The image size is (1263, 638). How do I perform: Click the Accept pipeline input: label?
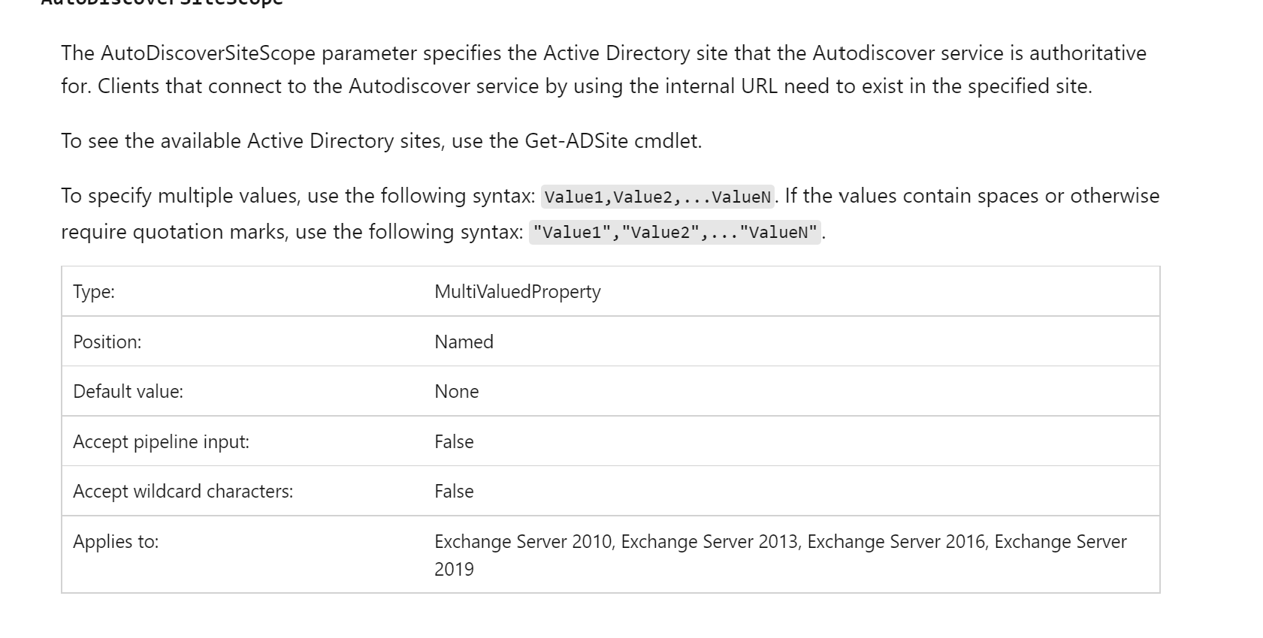point(161,441)
